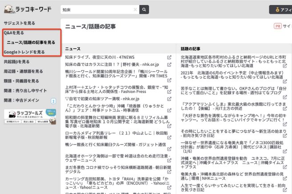Click external link icon for こだわりとんかつ article
This screenshot has height=194, width=292.
(169, 111)
